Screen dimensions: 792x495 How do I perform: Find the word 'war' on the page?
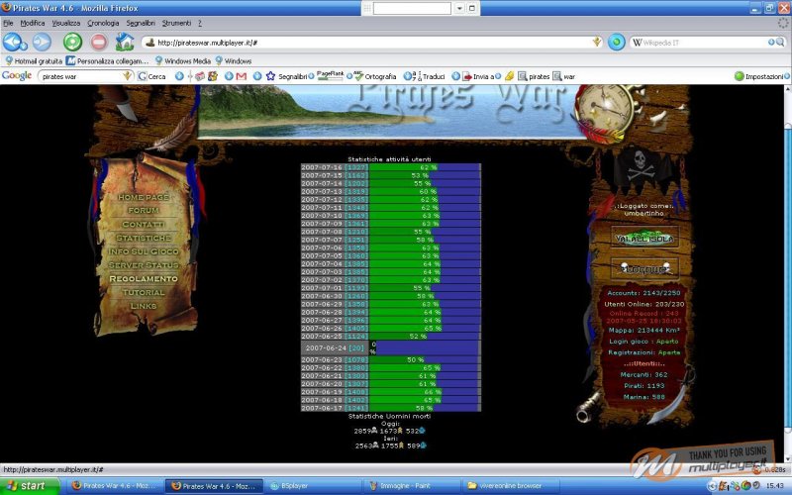coord(563,76)
